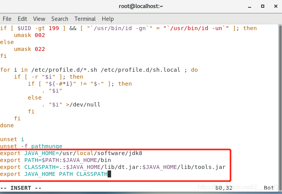The image size is (282, 194).
Task: Click the line 'export JAVA_HOME=/usr/local/software/jdk8'
Action: click(71, 153)
